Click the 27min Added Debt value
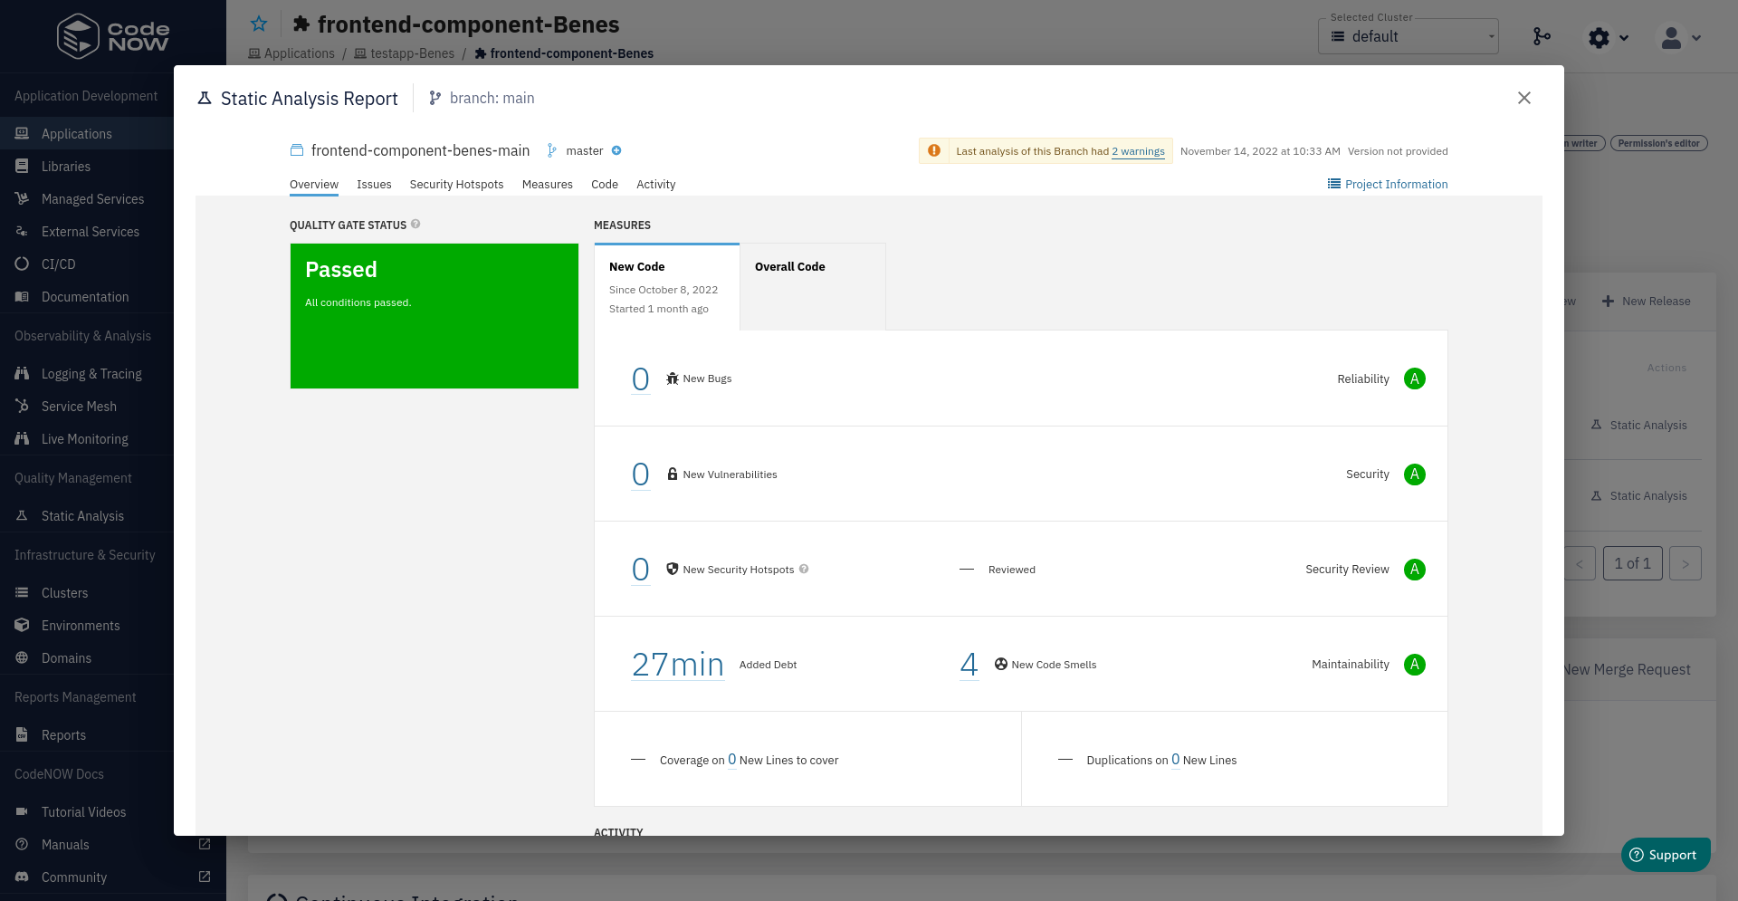Image resolution: width=1738 pixels, height=901 pixels. click(678, 664)
